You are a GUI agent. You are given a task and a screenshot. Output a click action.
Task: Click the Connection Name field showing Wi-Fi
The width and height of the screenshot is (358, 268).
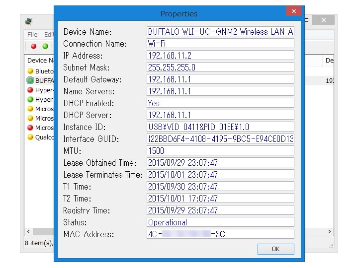click(x=220, y=43)
